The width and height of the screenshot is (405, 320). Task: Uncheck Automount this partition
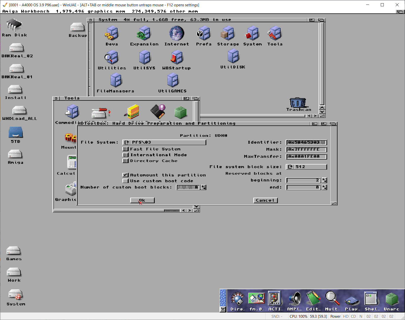coord(125,175)
